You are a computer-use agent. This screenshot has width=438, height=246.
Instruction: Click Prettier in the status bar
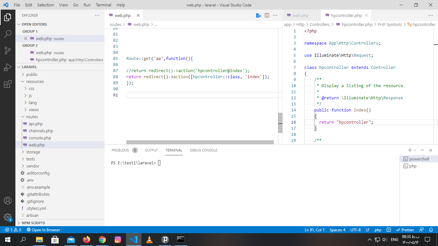point(405,230)
